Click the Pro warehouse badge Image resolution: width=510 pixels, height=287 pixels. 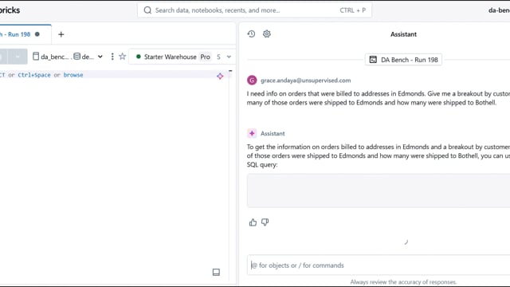[205, 57]
